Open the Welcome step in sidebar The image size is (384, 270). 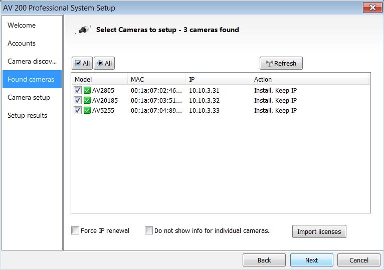(22, 26)
